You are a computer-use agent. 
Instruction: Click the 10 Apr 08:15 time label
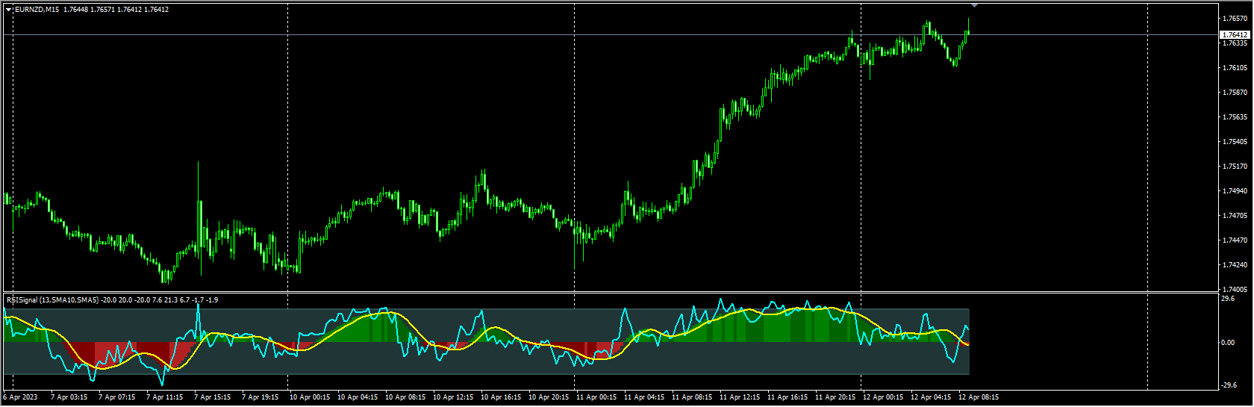405,397
